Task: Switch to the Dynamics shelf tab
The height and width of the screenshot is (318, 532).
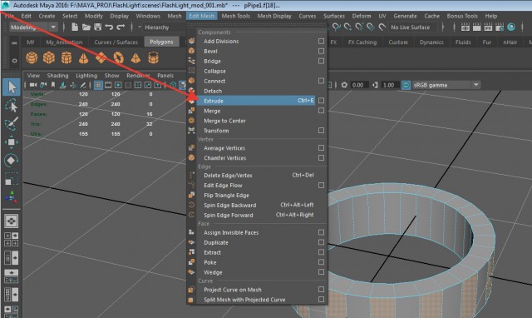Action: [431, 42]
